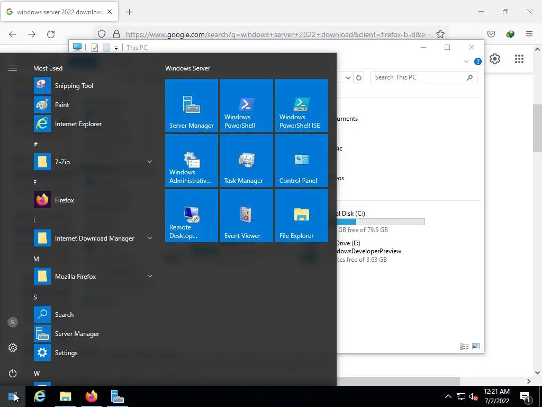The image size is (542, 407).
Task: Open the Remote Desktop Connection tile
Action: tap(192, 216)
